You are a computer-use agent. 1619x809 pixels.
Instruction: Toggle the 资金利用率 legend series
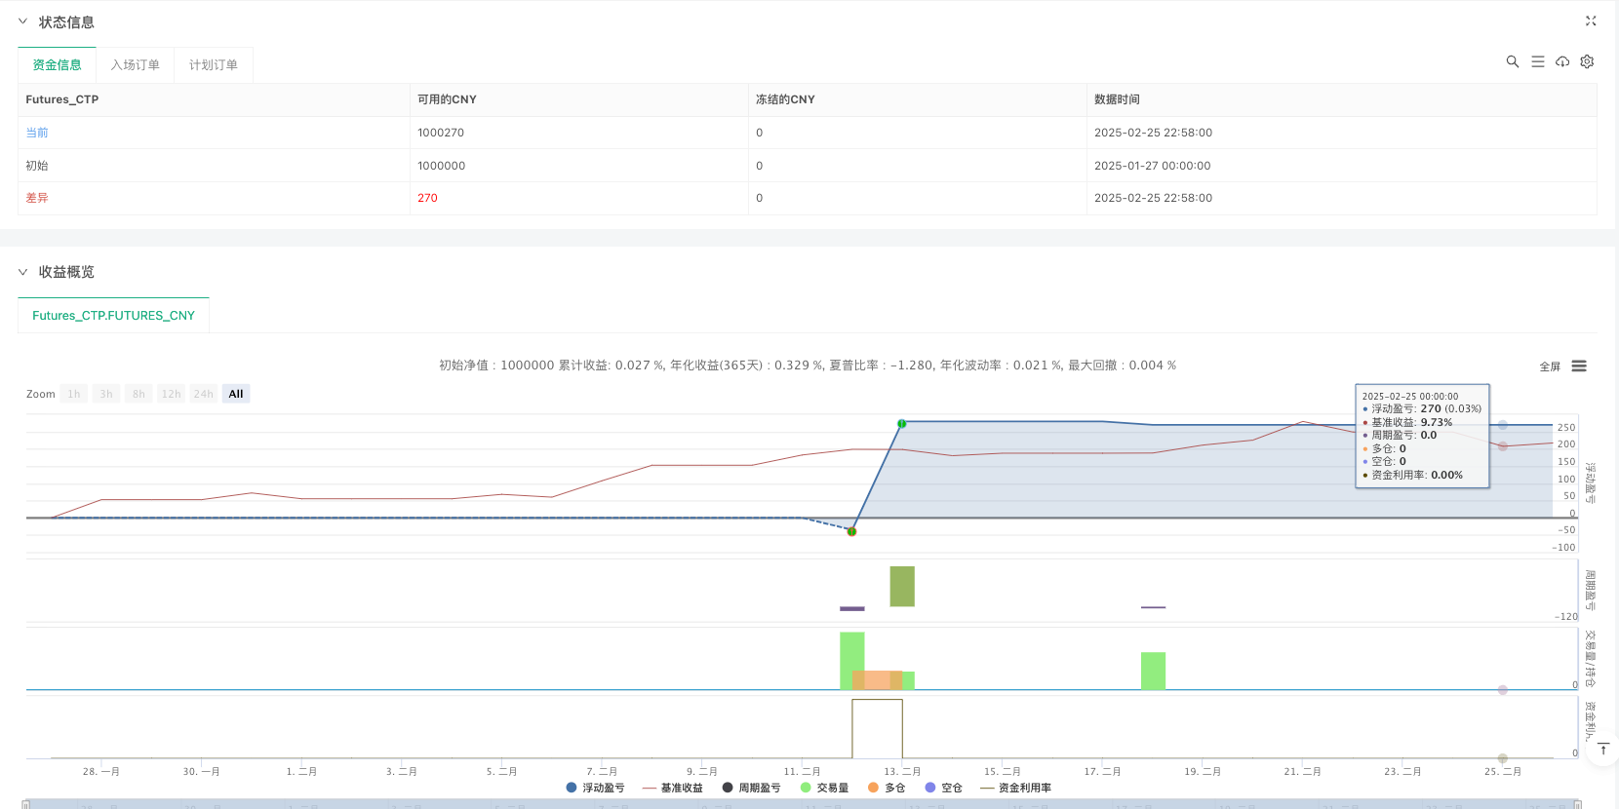coord(1016,788)
